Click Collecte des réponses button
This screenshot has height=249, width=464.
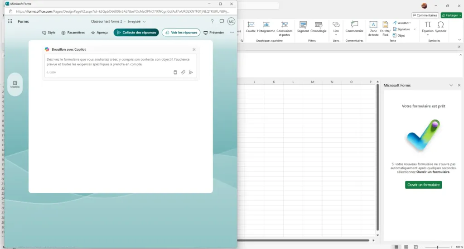[x=136, y=33]
